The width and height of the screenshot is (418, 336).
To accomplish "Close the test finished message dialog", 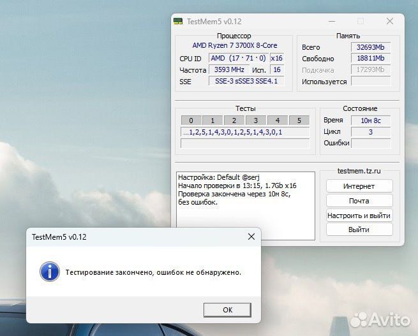I will [x=251, y=237].
